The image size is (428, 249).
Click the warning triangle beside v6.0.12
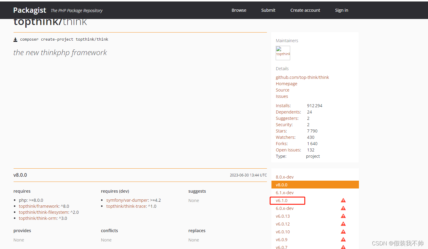click(343, 224)
